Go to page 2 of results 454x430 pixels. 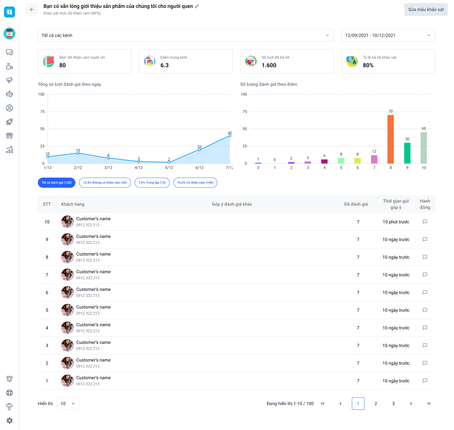click(x=375, y=403)
